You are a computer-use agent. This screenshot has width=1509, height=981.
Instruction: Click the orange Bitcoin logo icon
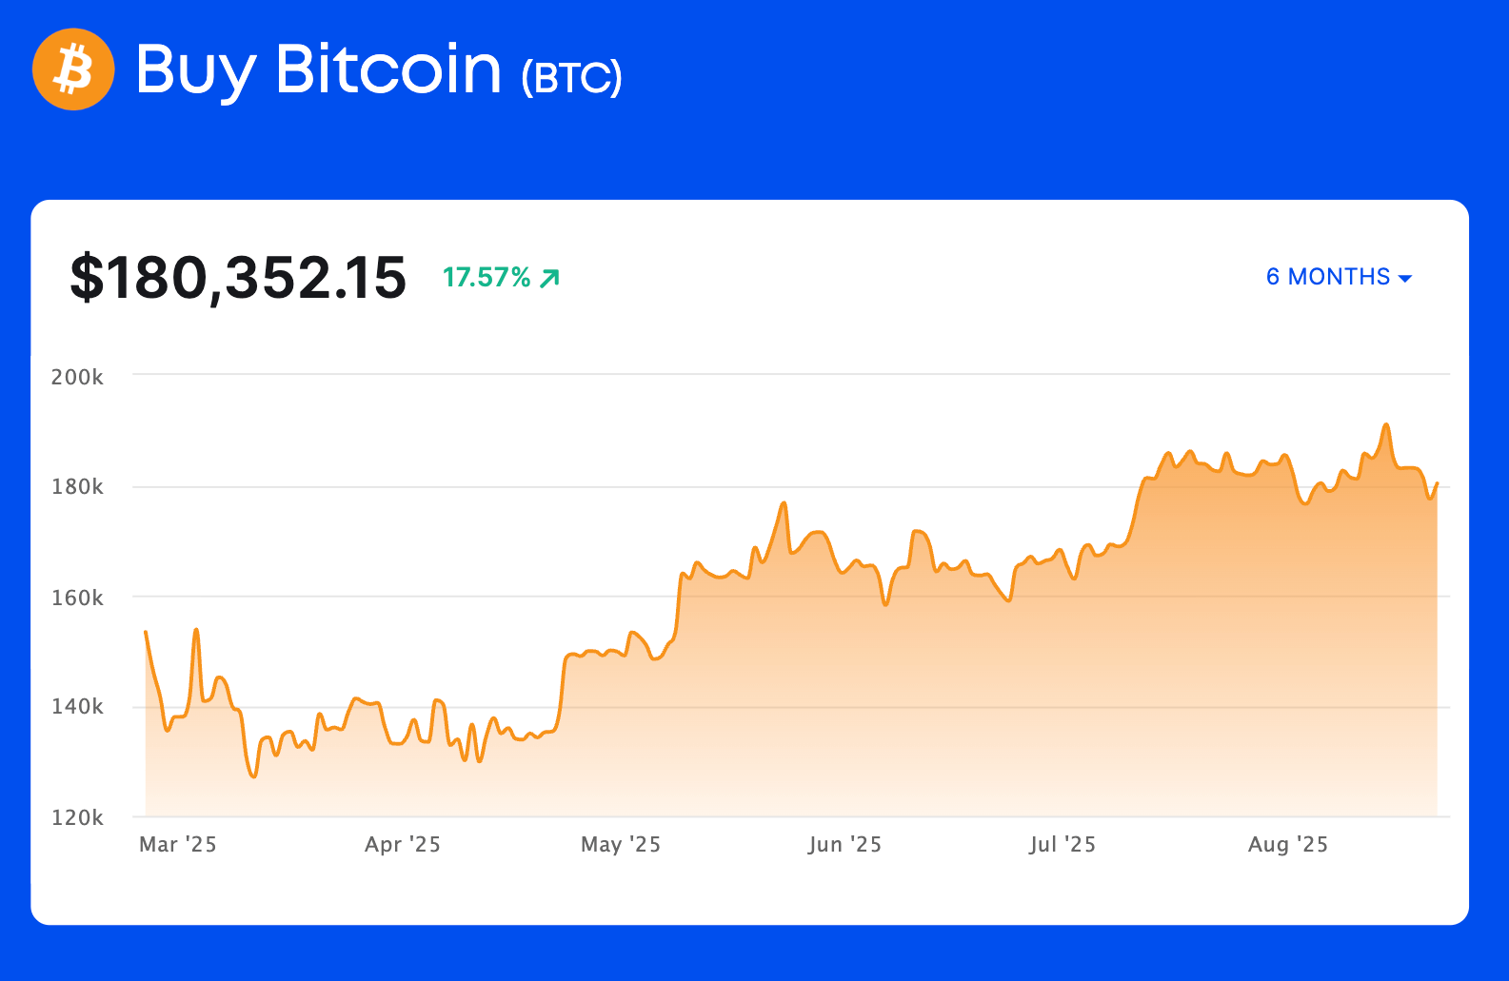(x=73, y=69)
